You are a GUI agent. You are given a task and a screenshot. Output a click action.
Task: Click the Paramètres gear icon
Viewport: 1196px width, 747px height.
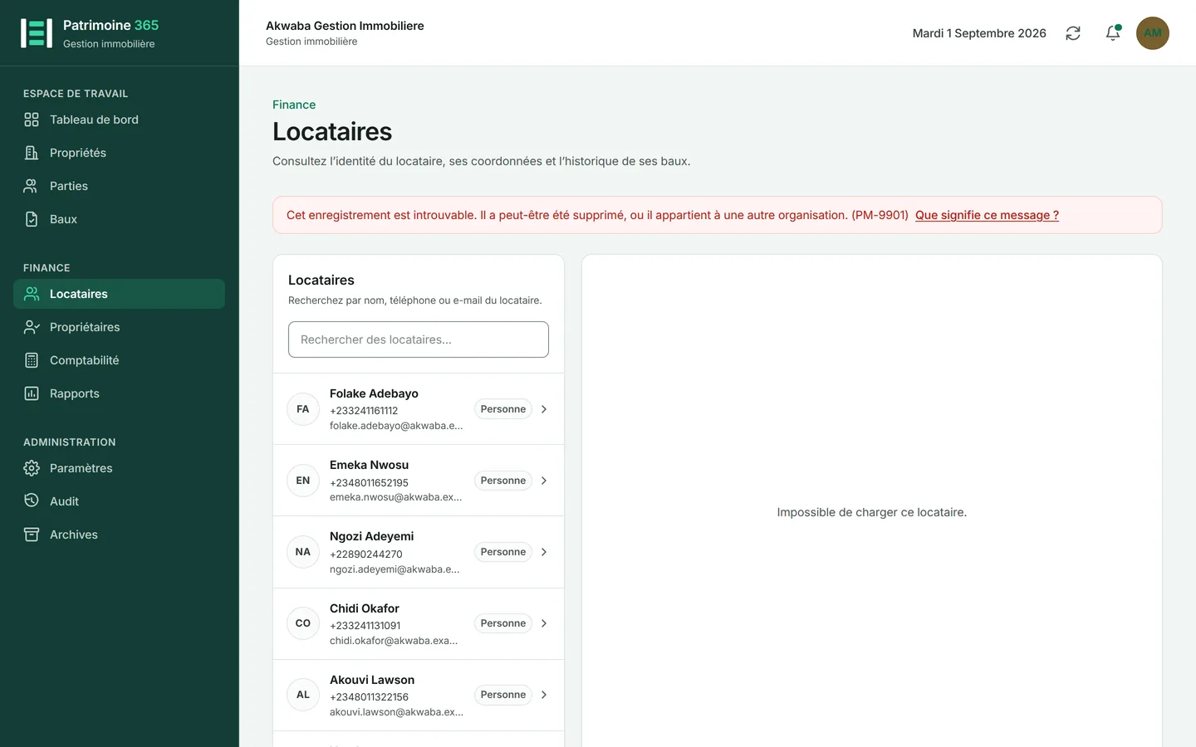click(32, 468)
